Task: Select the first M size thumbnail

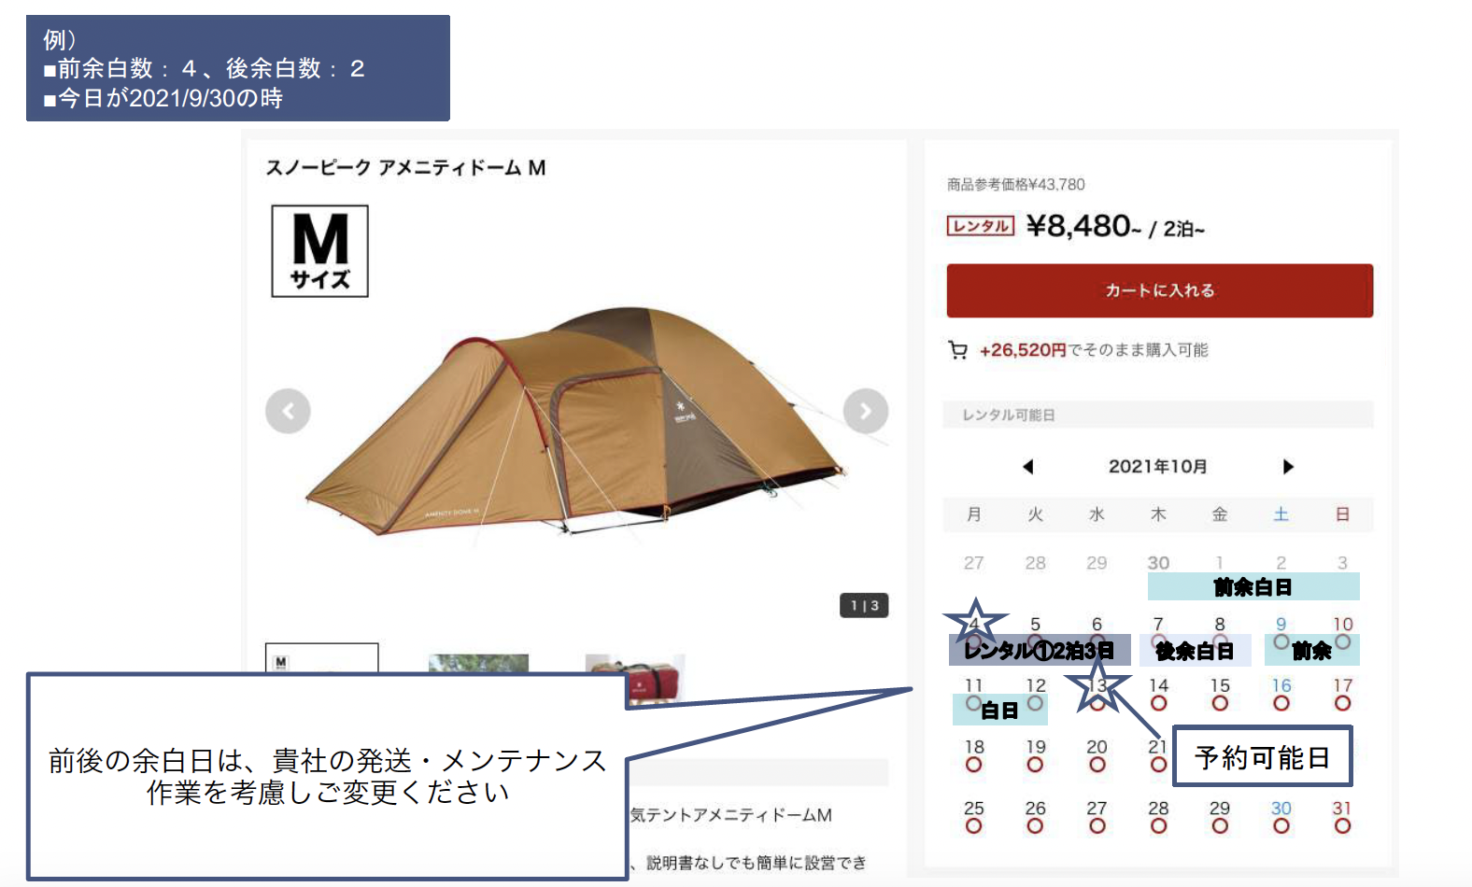Action: (x=321, y=658)
